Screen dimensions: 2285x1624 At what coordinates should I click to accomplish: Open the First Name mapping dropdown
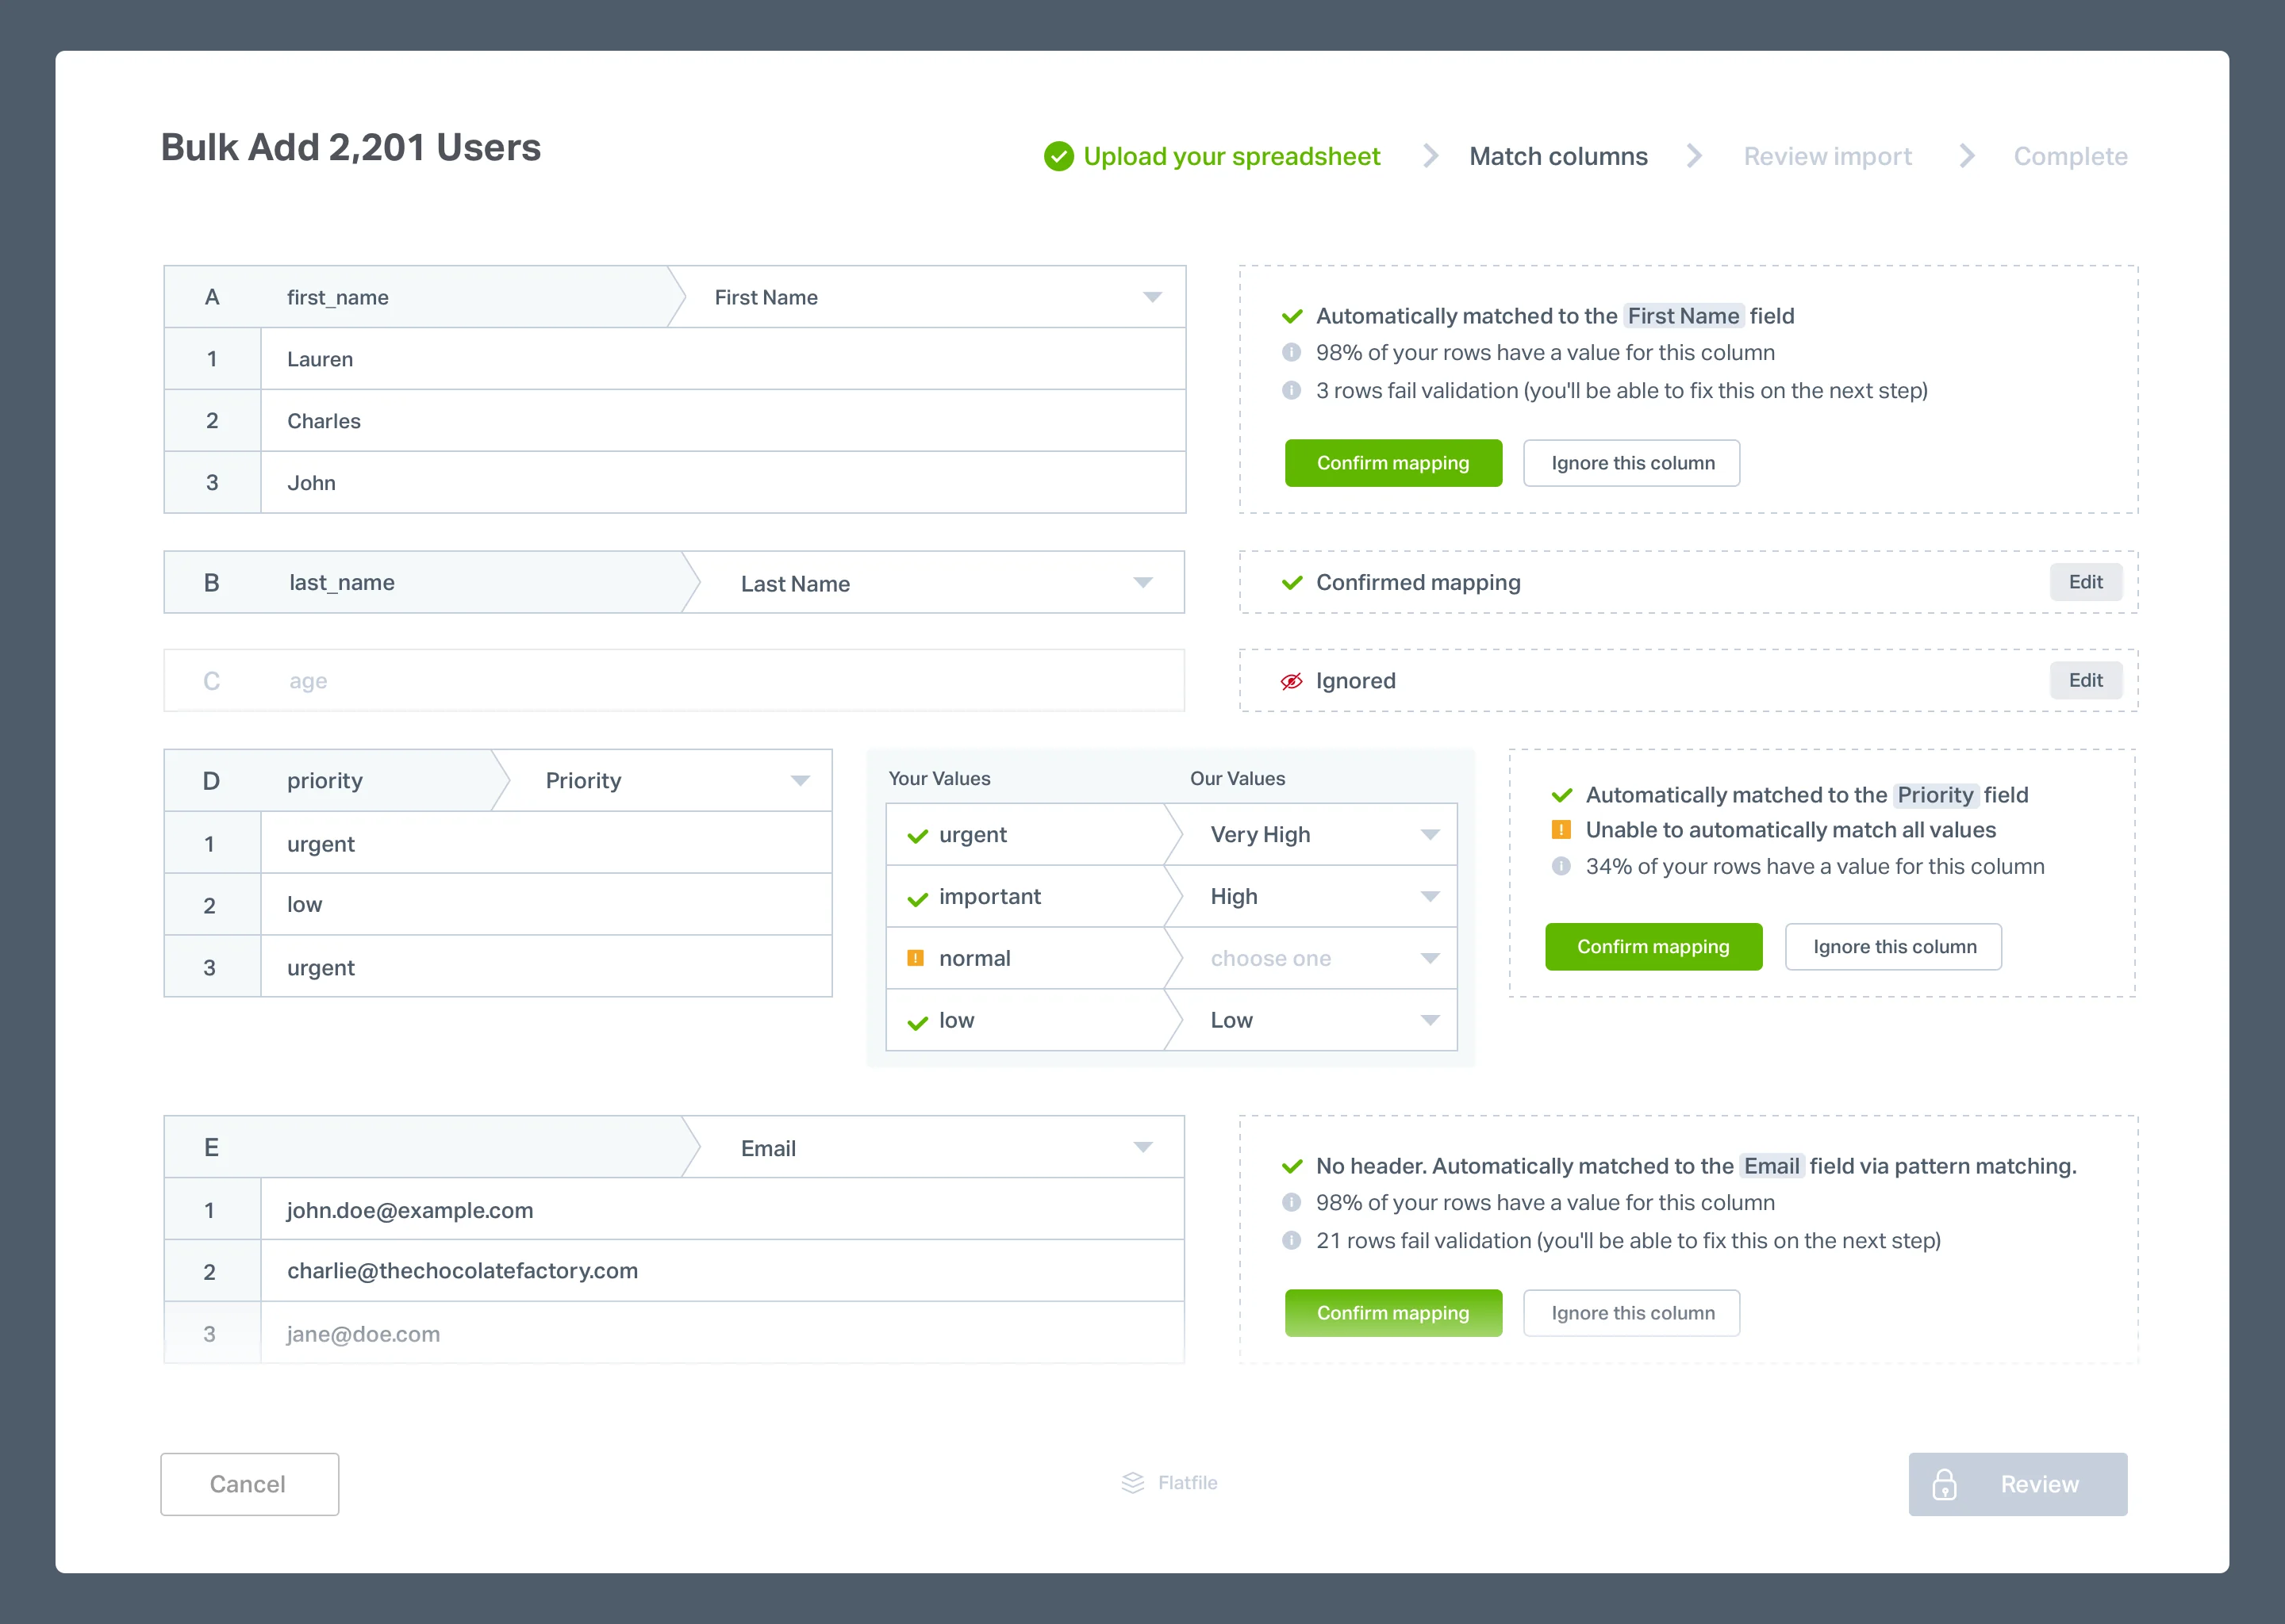1151,297
